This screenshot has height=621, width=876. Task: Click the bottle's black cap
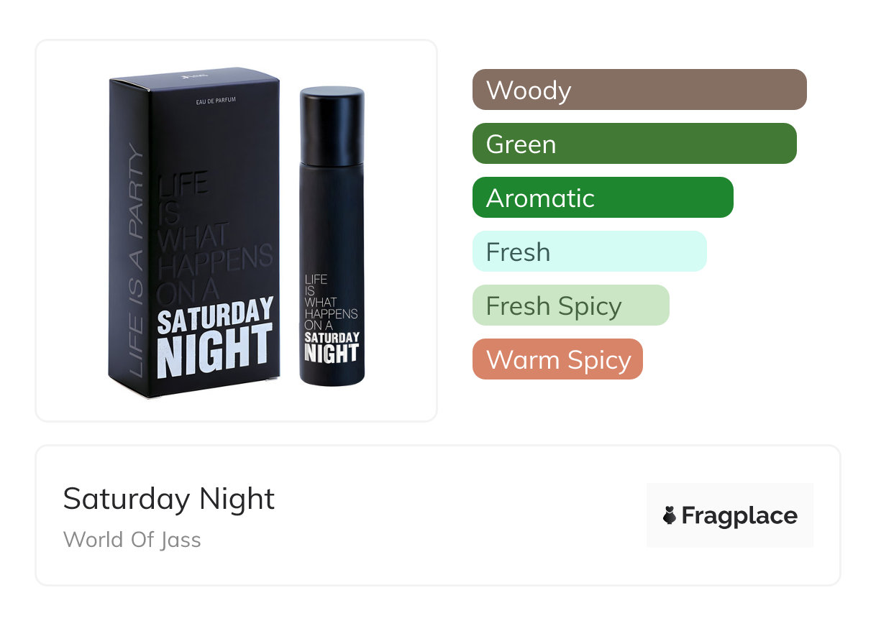(332, 124)
